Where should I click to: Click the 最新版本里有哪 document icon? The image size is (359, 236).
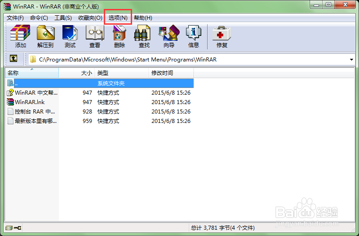10,121
